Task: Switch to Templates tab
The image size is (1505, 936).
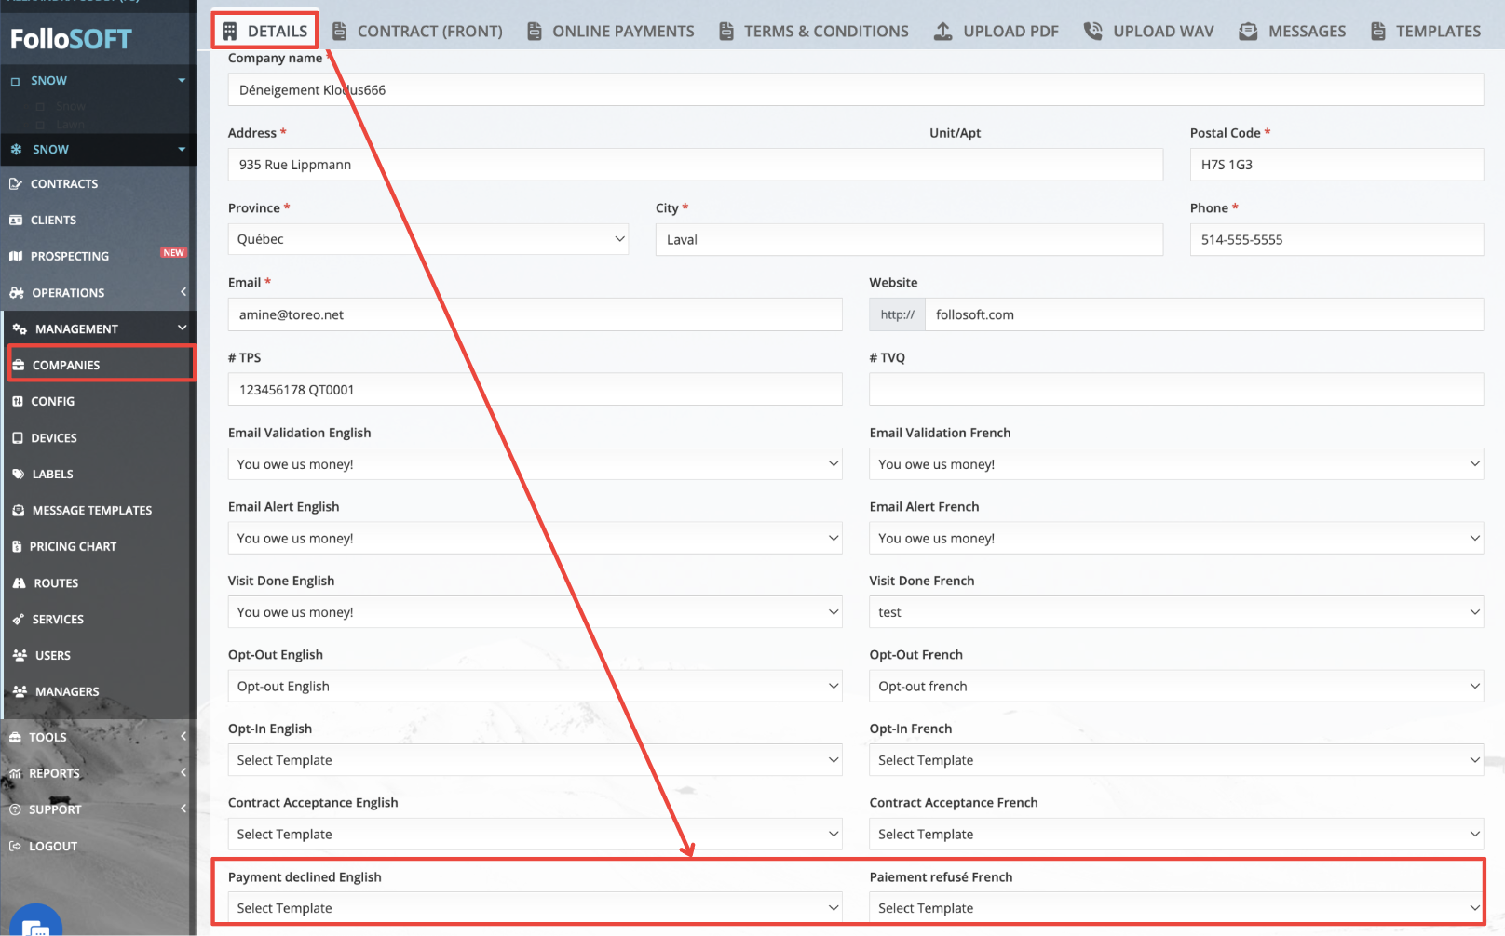Action: pos(1426,31)
